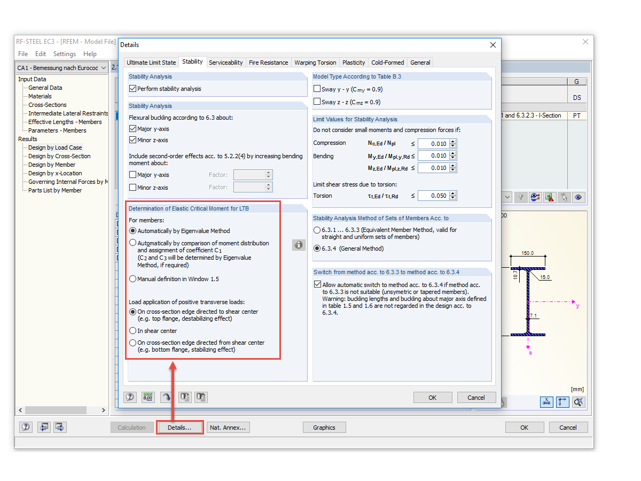
Task: Click the blue arrow reset defaults icon
Action: 167,397
